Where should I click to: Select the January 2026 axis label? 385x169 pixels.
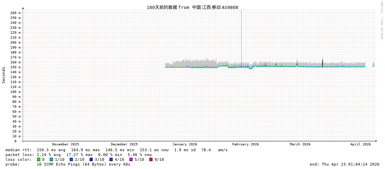(184, 144)
